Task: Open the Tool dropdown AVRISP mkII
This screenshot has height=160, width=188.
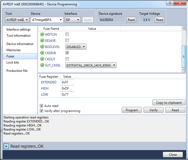Action: [x=17, y=20]
